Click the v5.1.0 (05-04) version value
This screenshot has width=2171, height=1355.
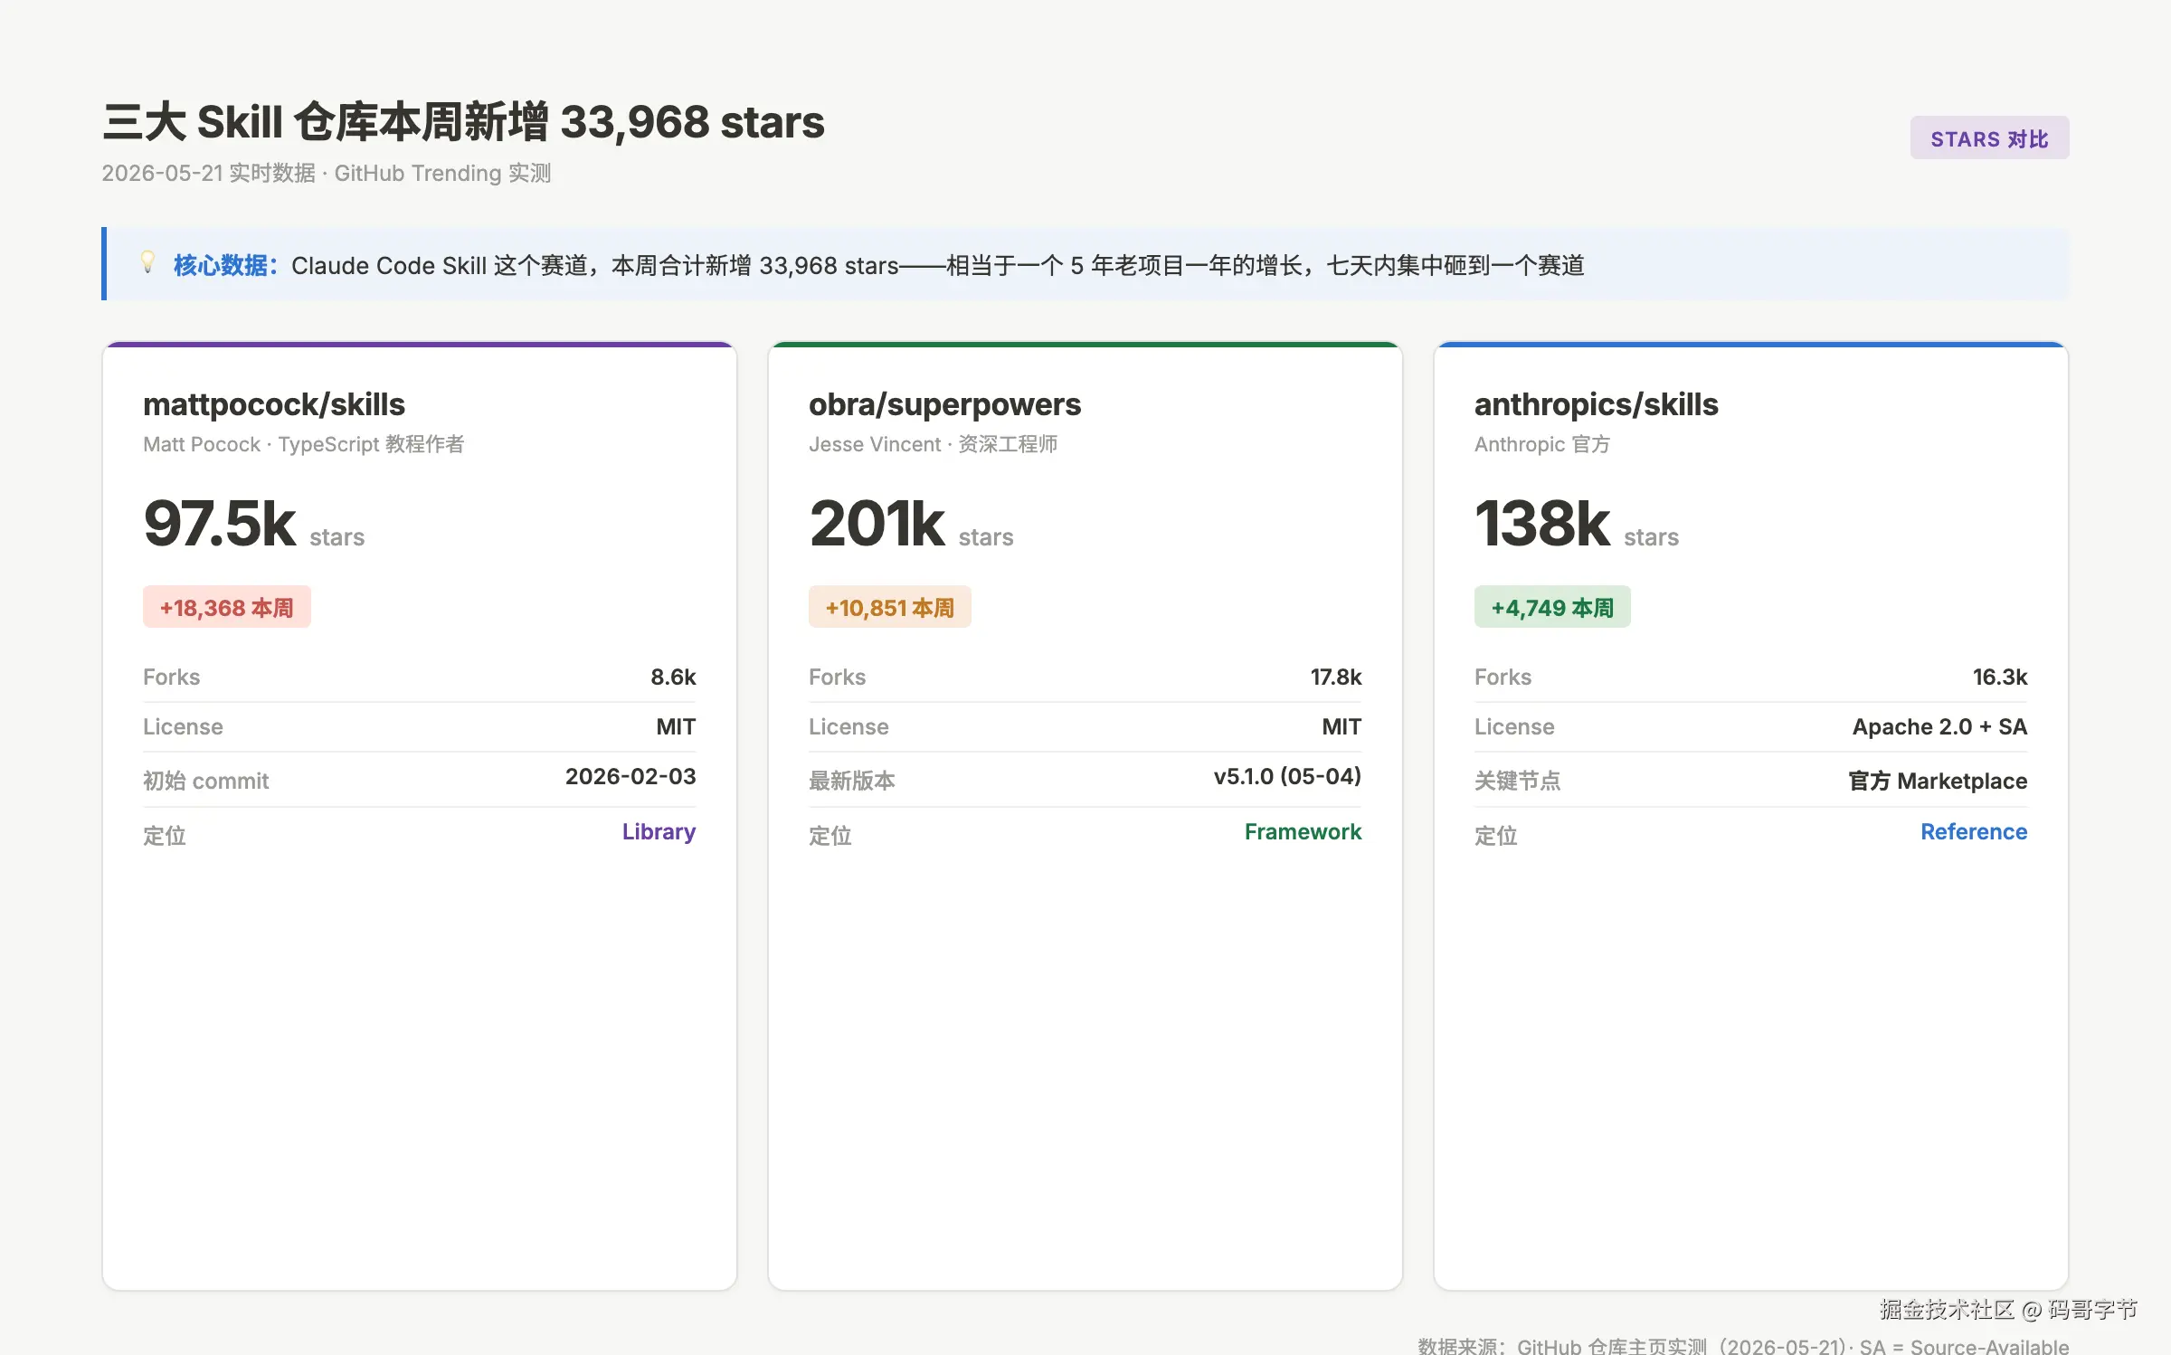1287,776
